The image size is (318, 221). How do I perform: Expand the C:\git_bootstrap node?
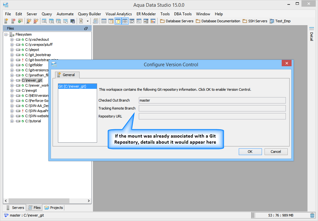pyautogui.click(x=12, y=55)
